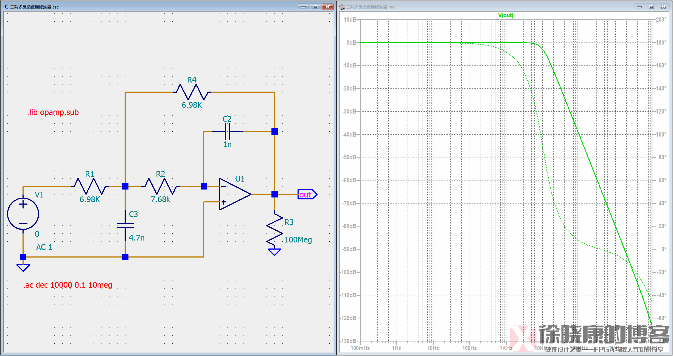
Task: Click the 0dB label on magnitude axis
Action: (x=351, y=43)
